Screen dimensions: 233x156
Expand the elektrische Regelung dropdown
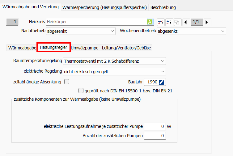click(114, 72)
